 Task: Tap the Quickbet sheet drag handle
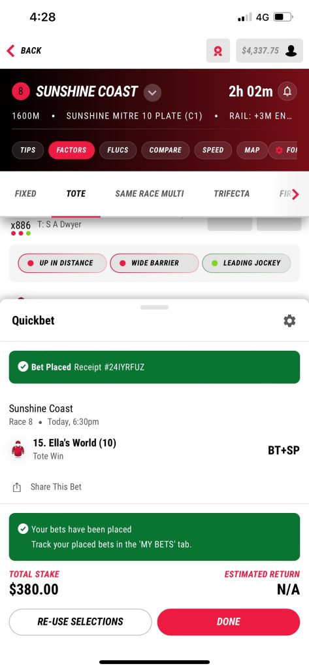tap(154, 308)
